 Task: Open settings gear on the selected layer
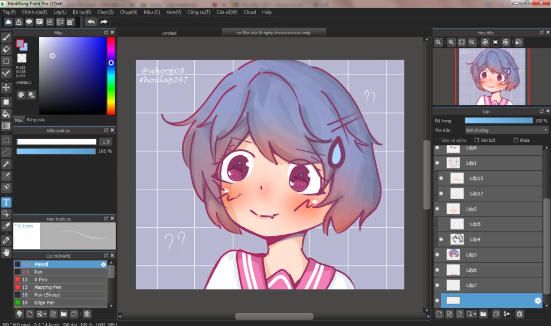(538, 301)
